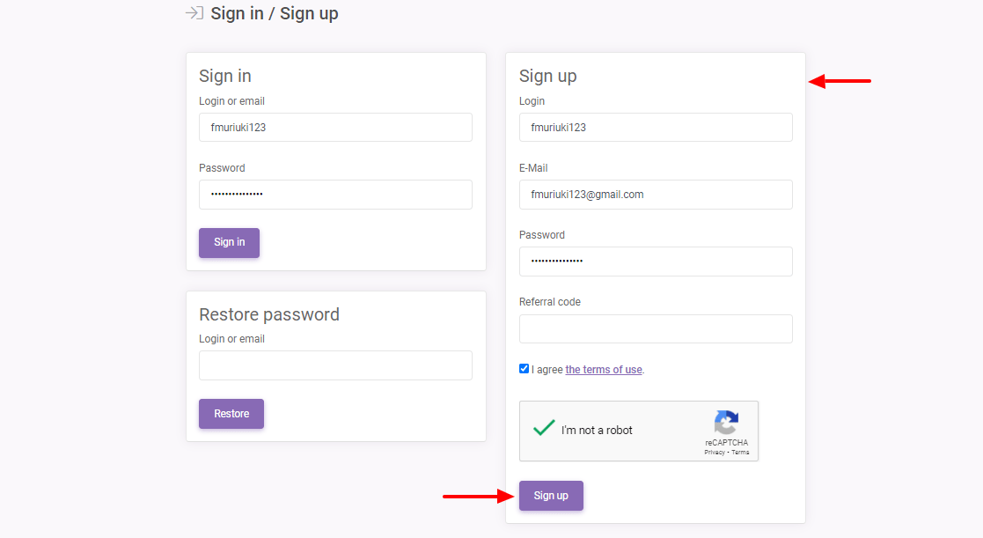The width and height of the screenshot is (983, 538).
Task: Click the purple Sign in button
Action: click(x=230, y=243)
